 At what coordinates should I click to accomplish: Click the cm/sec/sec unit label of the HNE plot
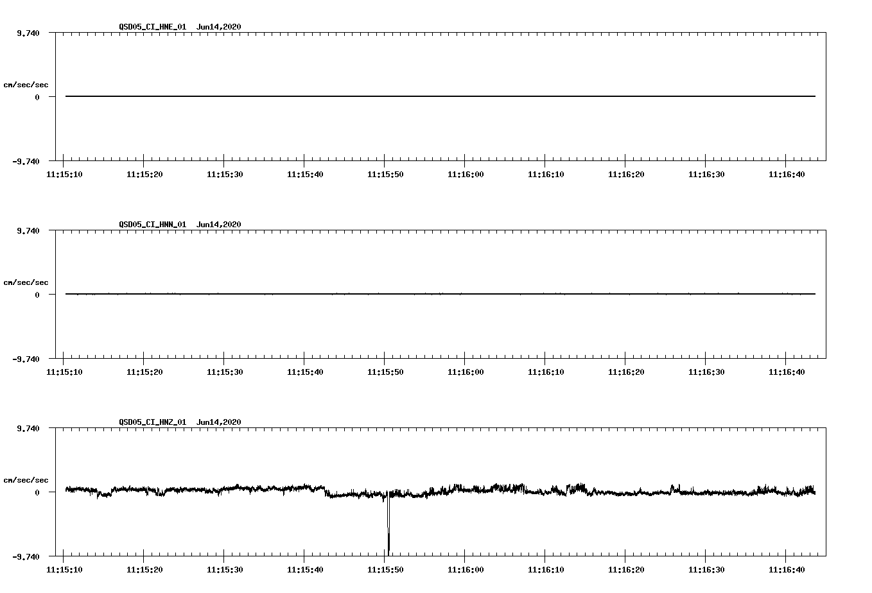pos(26,85)
